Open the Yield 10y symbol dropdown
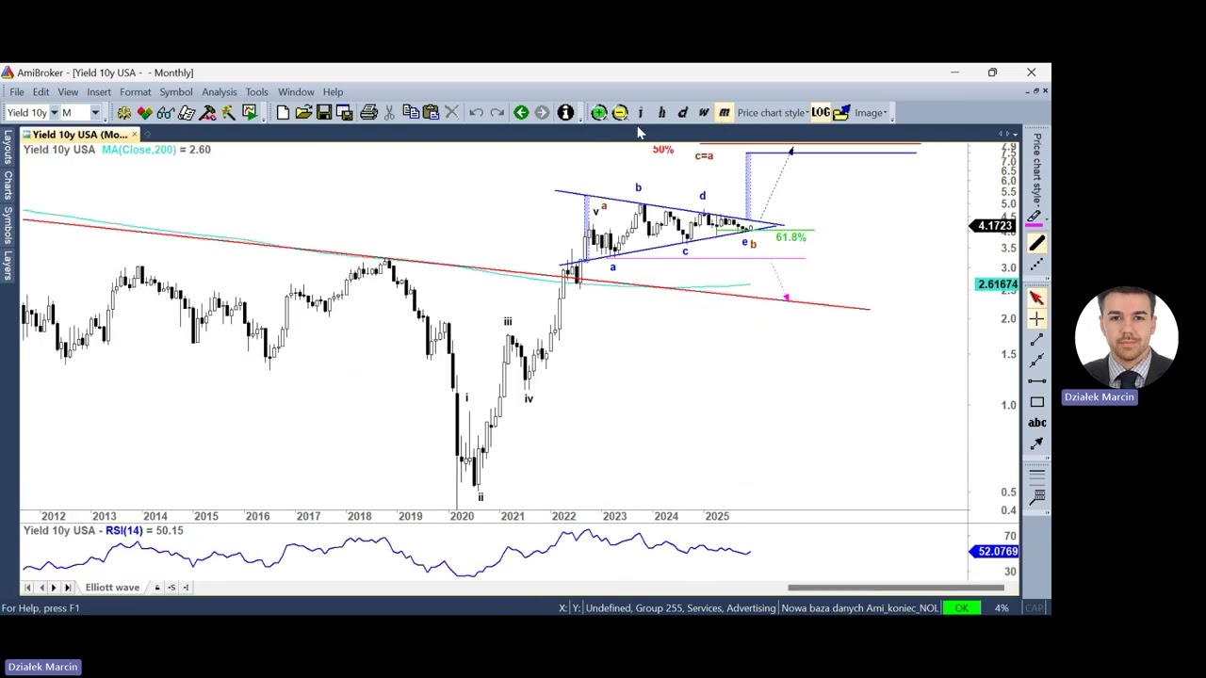This screenshot has height=678, width=1206. [x=54, y=113]
